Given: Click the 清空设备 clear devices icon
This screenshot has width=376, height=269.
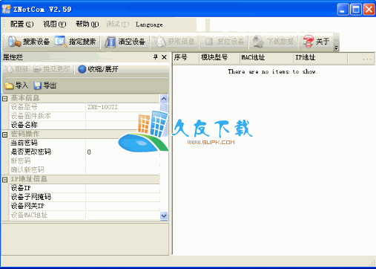Looking at the screenshot, I should (110, 42).
